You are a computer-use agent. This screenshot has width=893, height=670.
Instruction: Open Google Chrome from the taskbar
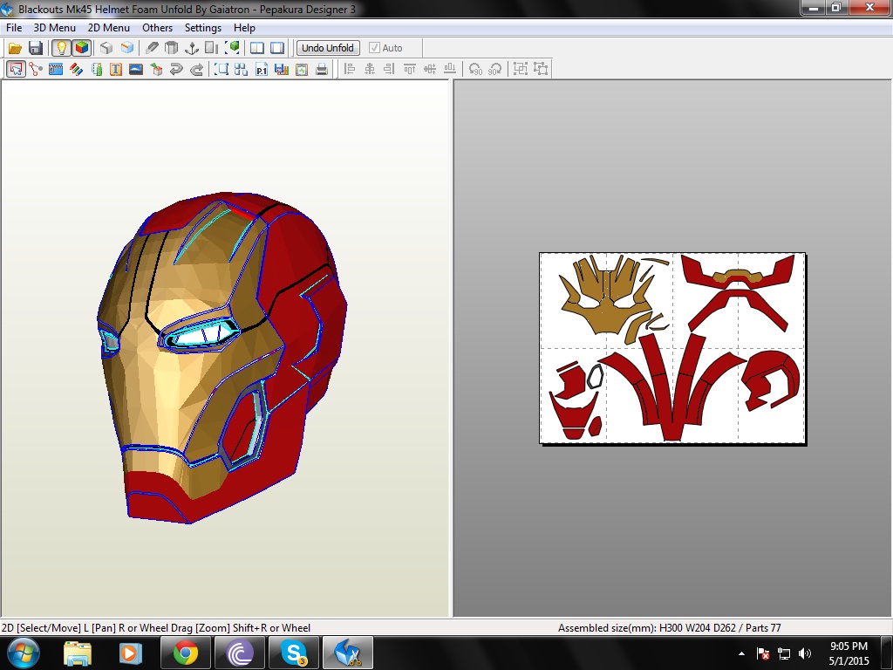click(x=185, y=653)
